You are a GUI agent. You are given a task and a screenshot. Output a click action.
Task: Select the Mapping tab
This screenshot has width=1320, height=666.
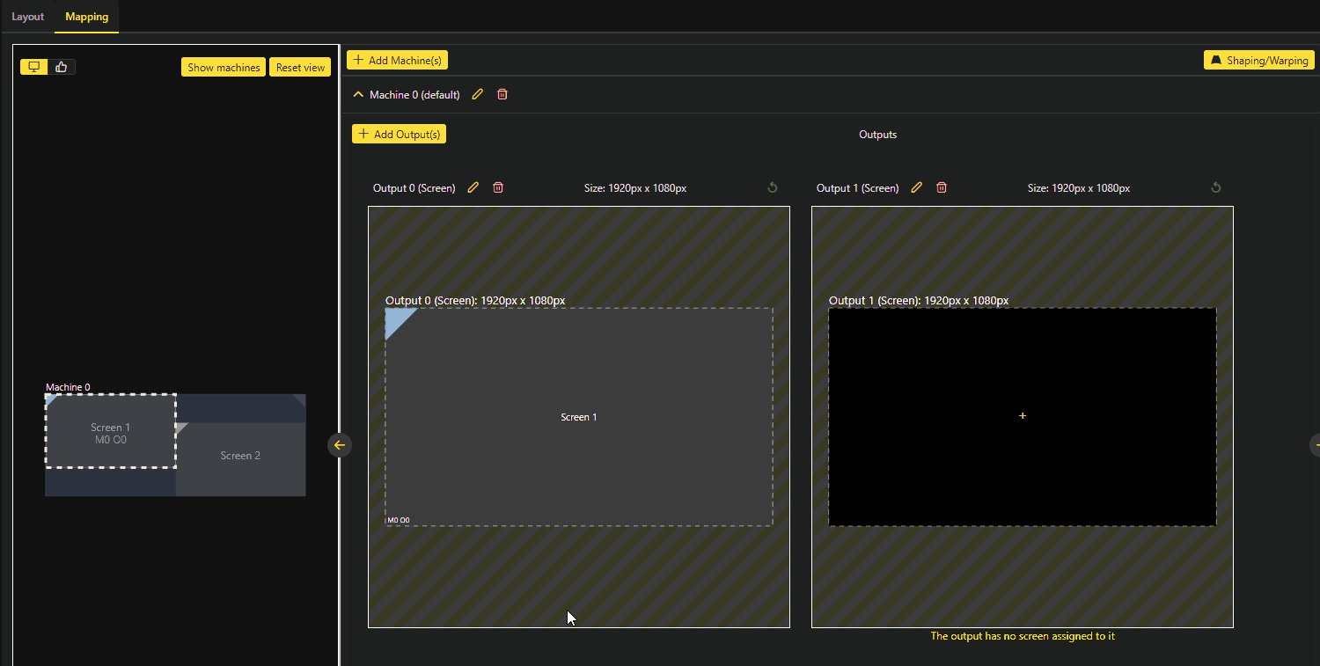click(x=86, y=17)
